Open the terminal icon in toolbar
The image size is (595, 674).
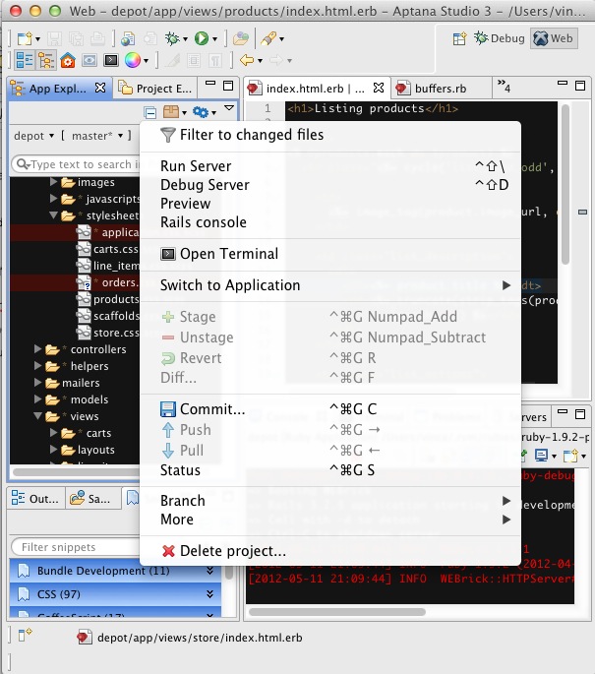111,60
